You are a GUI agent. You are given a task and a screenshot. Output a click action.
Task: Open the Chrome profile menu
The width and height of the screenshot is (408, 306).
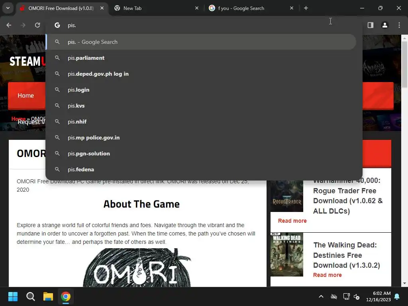click(385, 25)
